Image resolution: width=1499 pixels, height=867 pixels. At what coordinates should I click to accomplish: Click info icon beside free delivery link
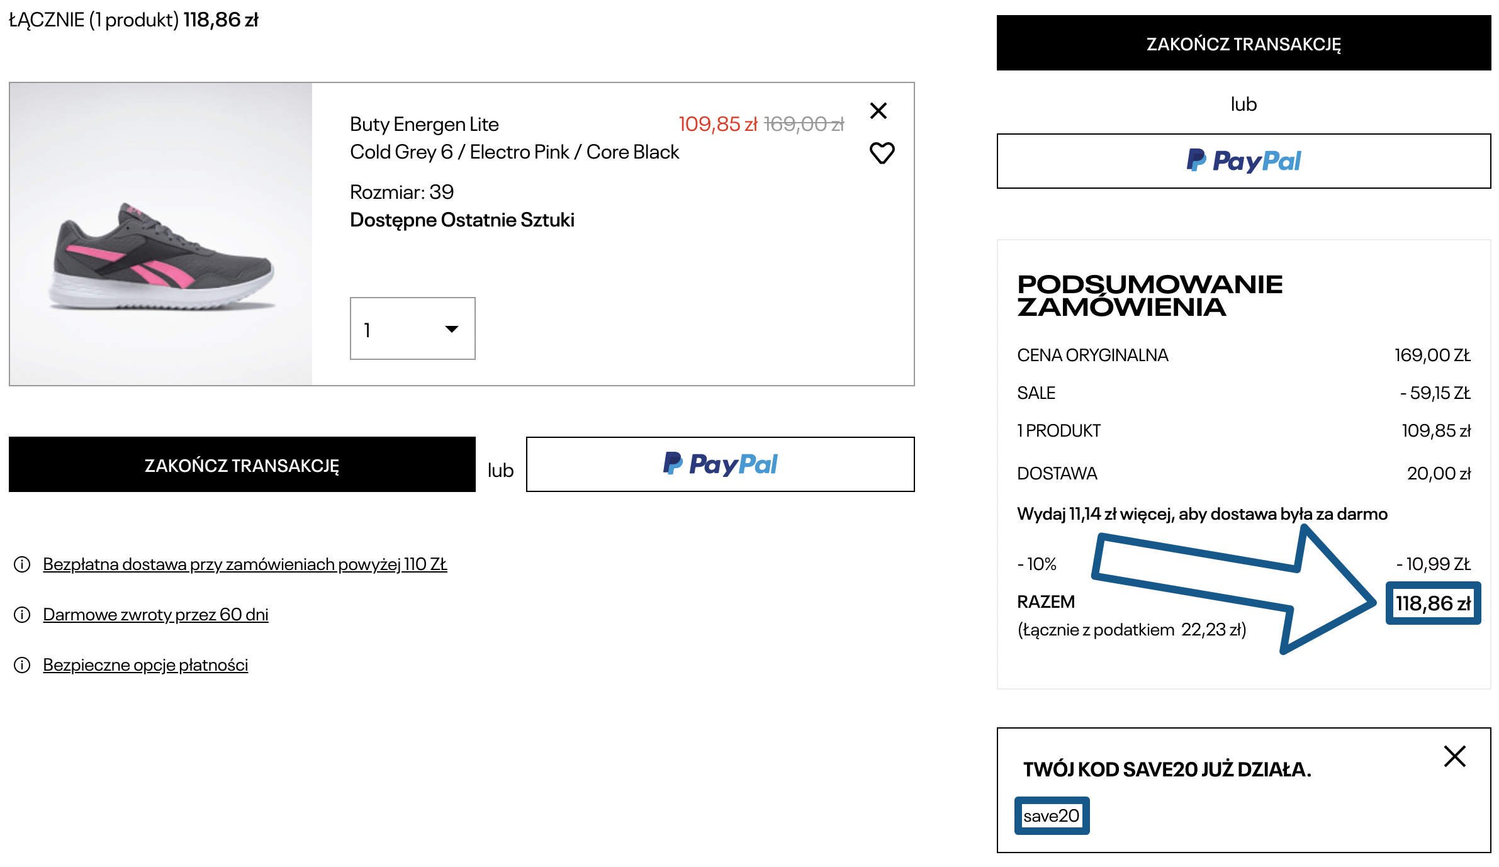(x=22, y=564)
